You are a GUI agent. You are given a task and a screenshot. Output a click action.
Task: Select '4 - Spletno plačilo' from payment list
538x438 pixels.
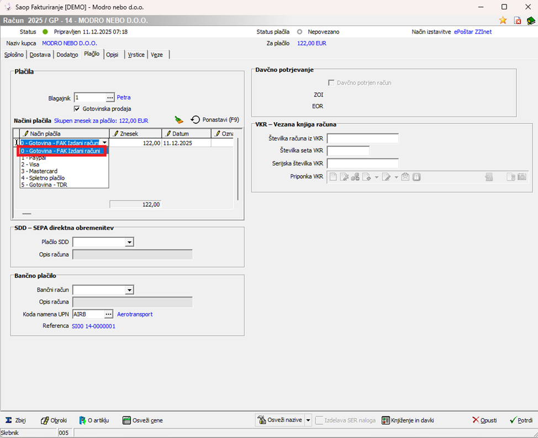pos(64,178)
